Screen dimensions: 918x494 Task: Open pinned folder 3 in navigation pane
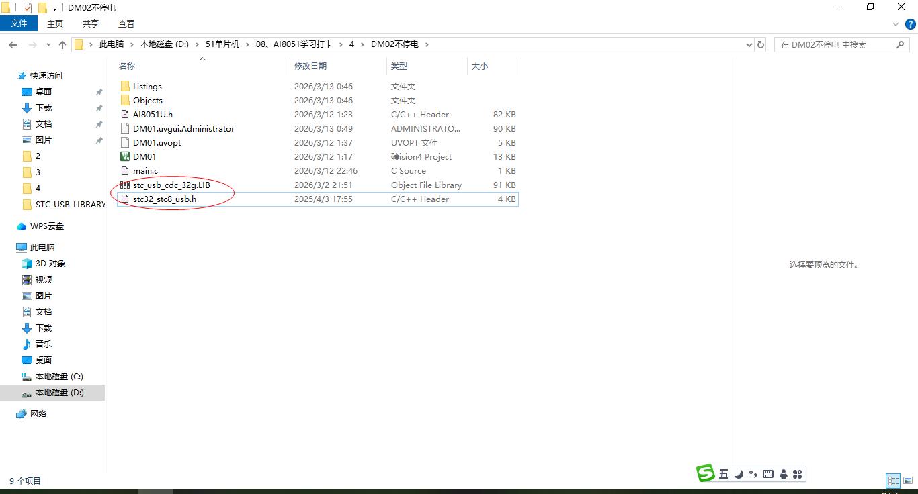[38, 172]
